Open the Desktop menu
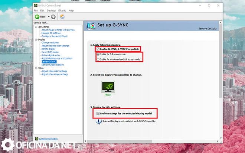The width and height of the screenshot is (245, 153). pyautogui.click(x=51, y=11)
